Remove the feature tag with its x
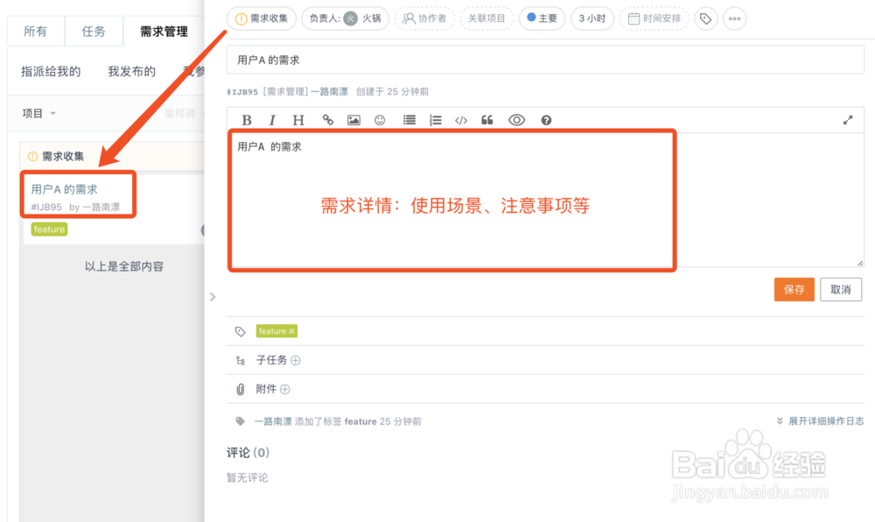Image resolution: width=875 pixels, height=522 pixels. 290,331
